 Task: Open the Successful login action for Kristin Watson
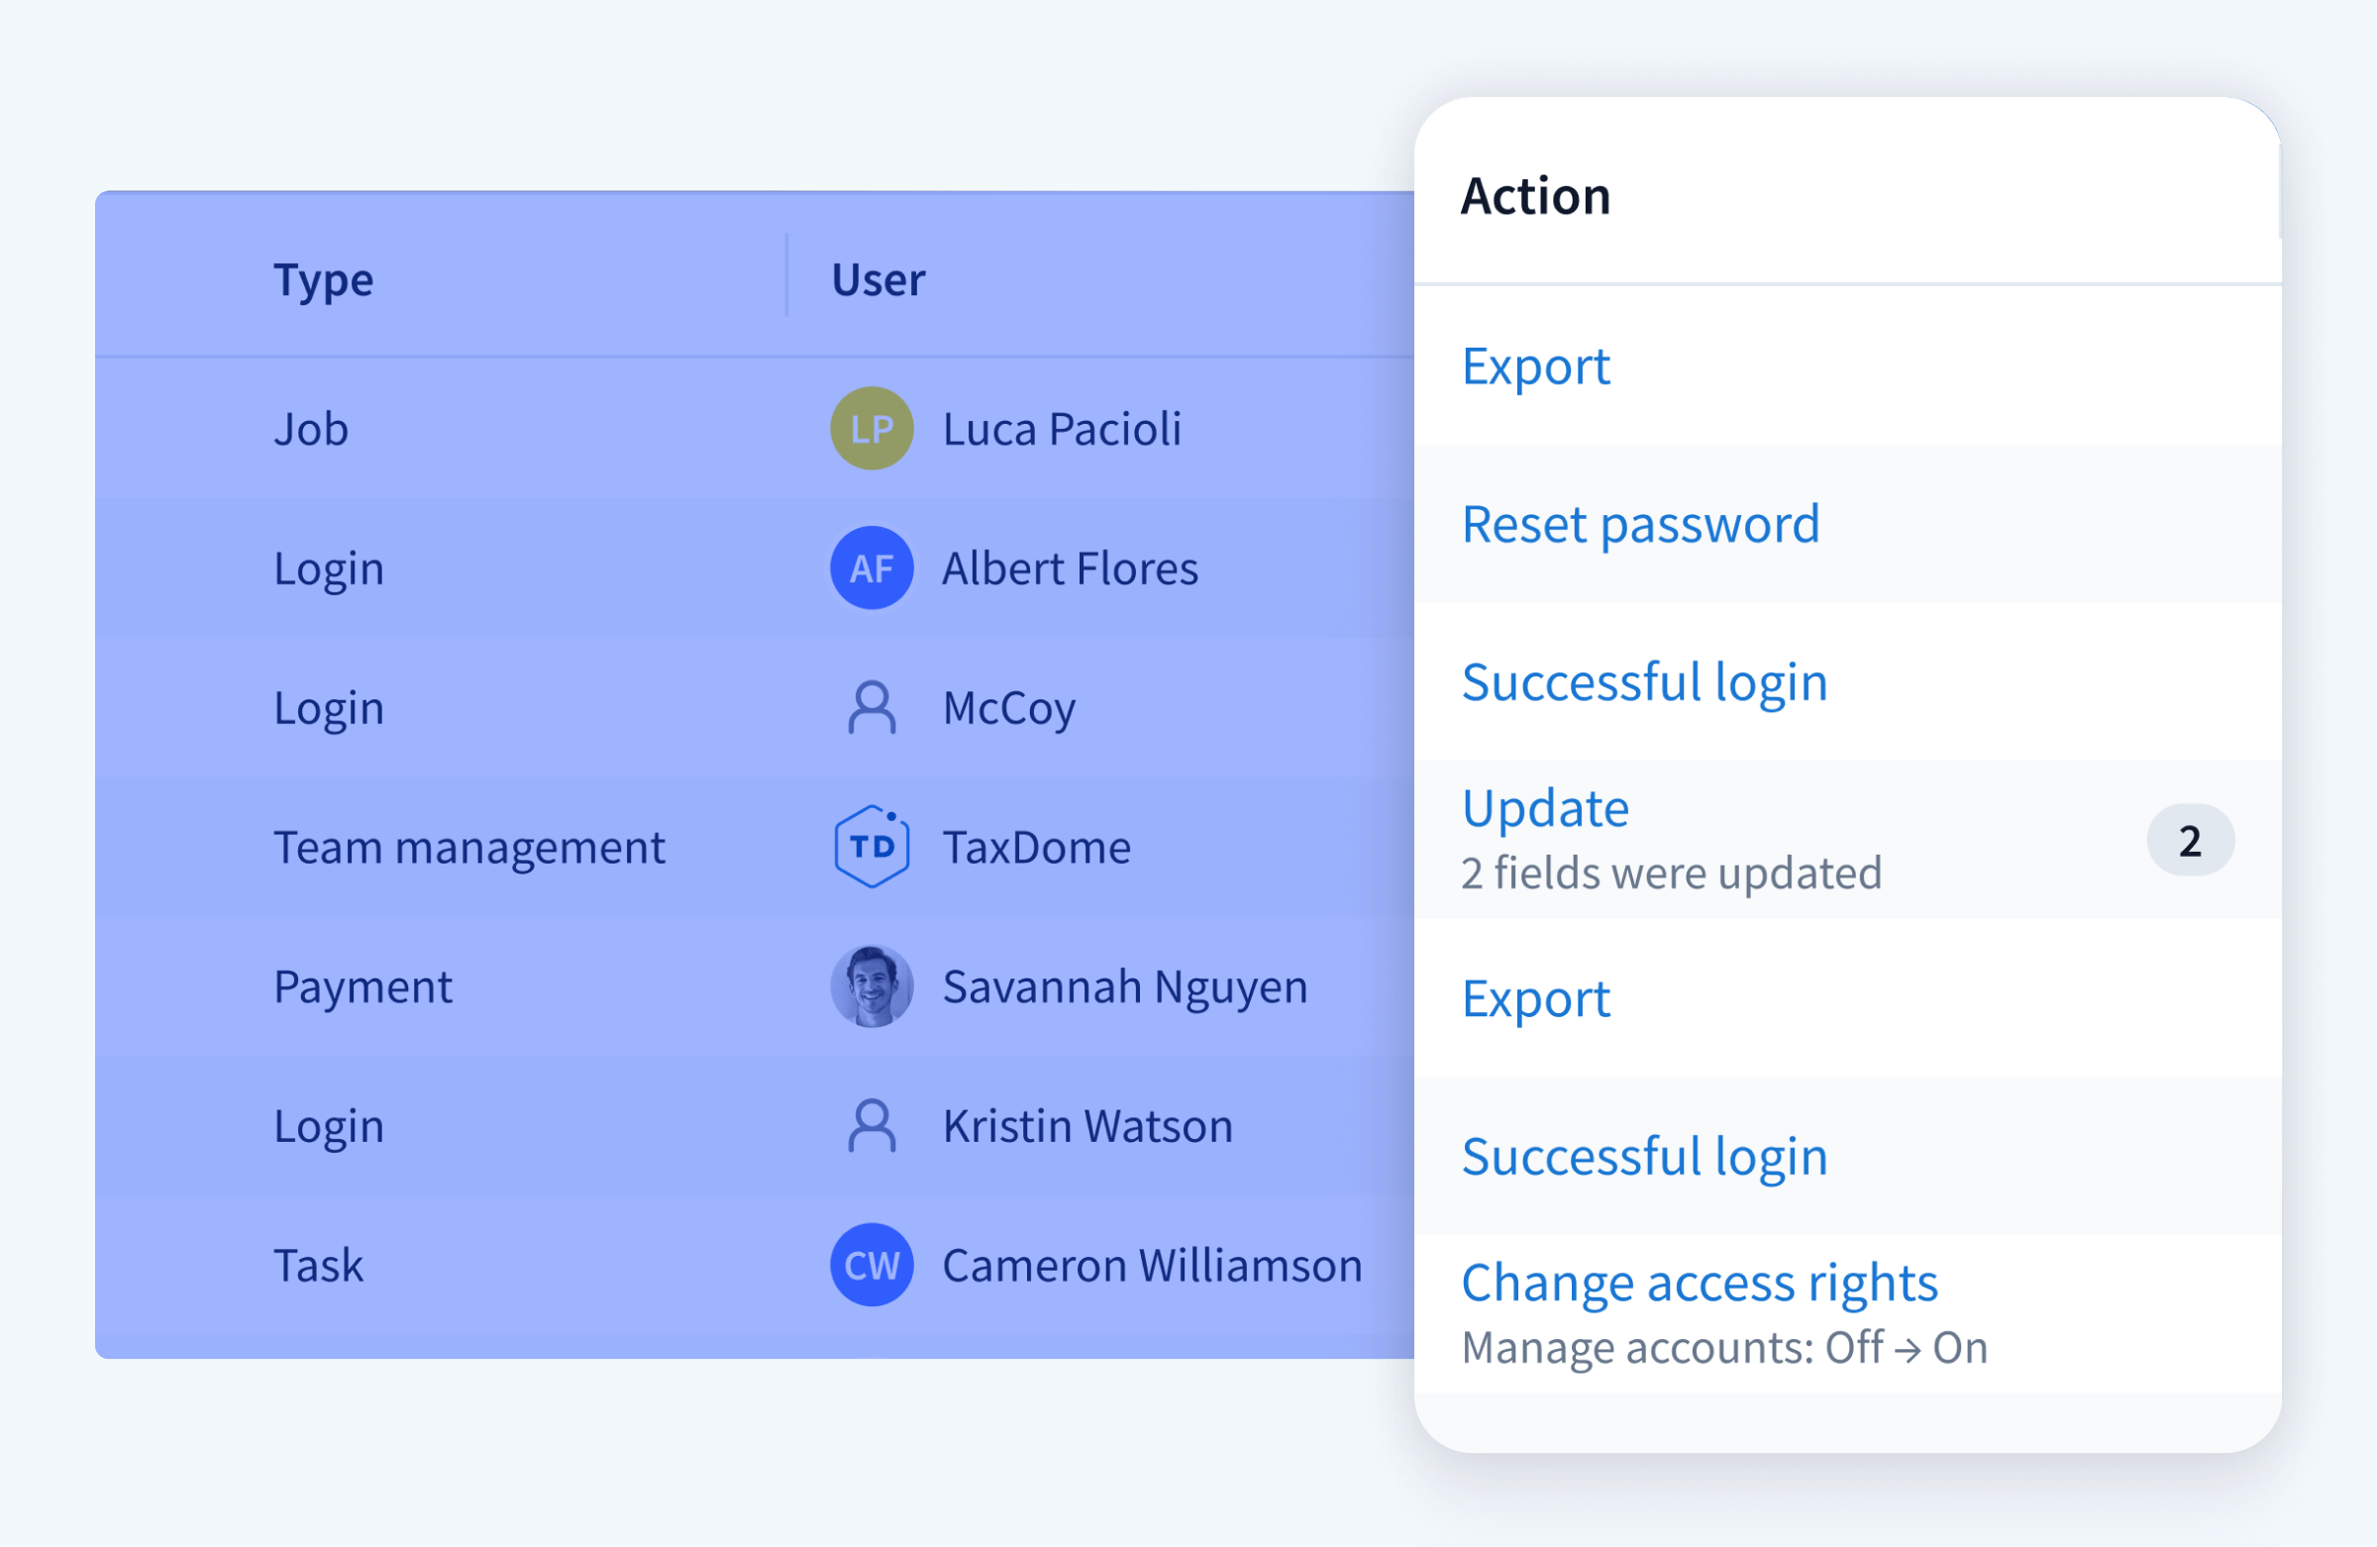coord(1645,1158)
